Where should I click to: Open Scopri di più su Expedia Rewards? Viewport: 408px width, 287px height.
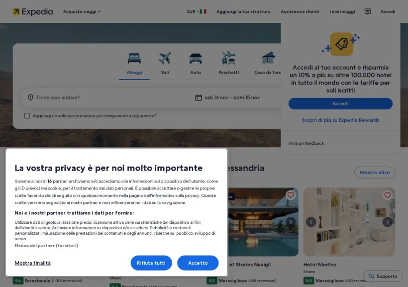340,120
